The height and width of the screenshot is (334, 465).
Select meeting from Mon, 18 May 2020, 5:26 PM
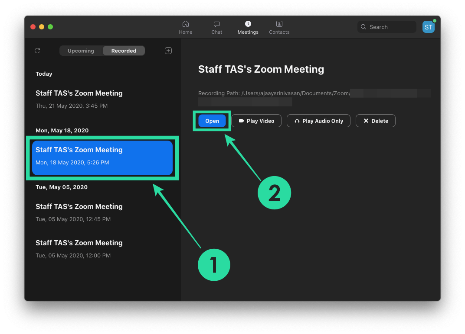tap(102, 157)
